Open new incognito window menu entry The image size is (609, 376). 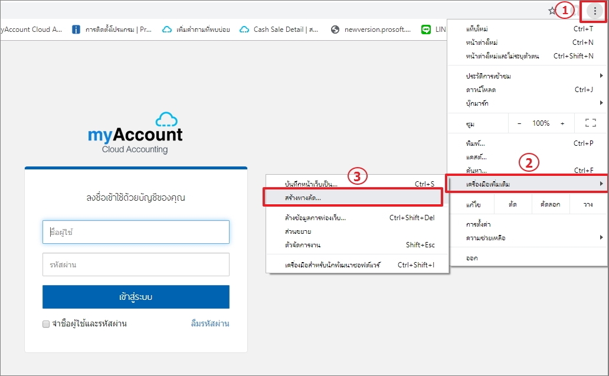coord(528,56)
